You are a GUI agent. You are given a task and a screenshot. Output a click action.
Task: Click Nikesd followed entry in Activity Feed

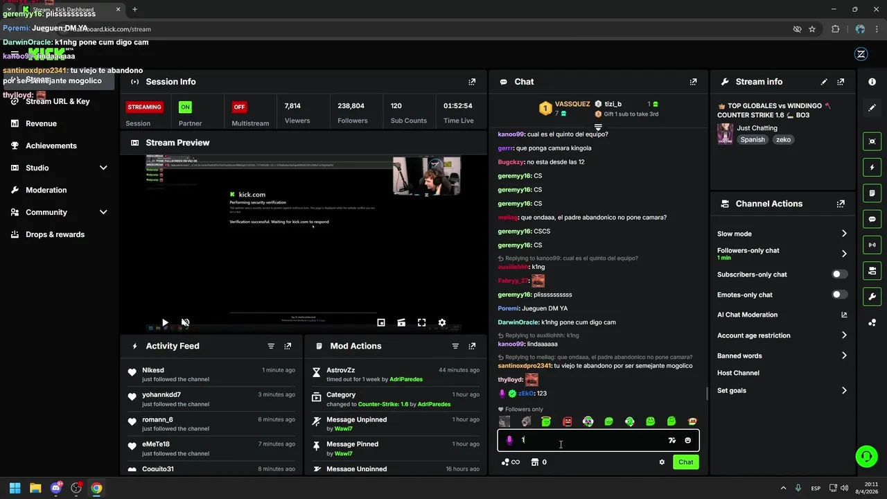tap(211, 374)
